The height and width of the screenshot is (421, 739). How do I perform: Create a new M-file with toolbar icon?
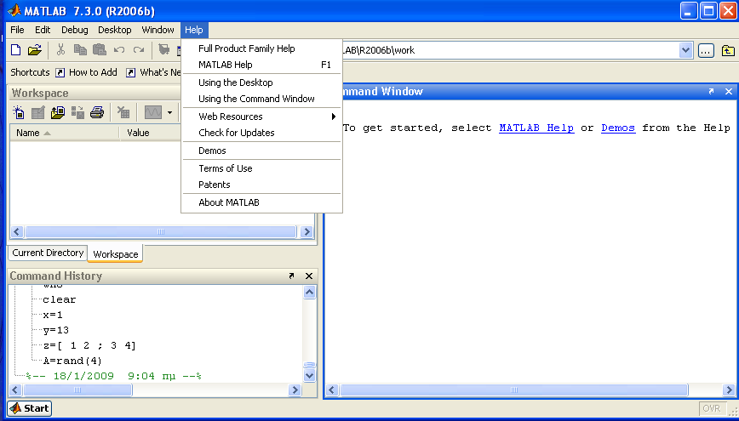point(15,50)
